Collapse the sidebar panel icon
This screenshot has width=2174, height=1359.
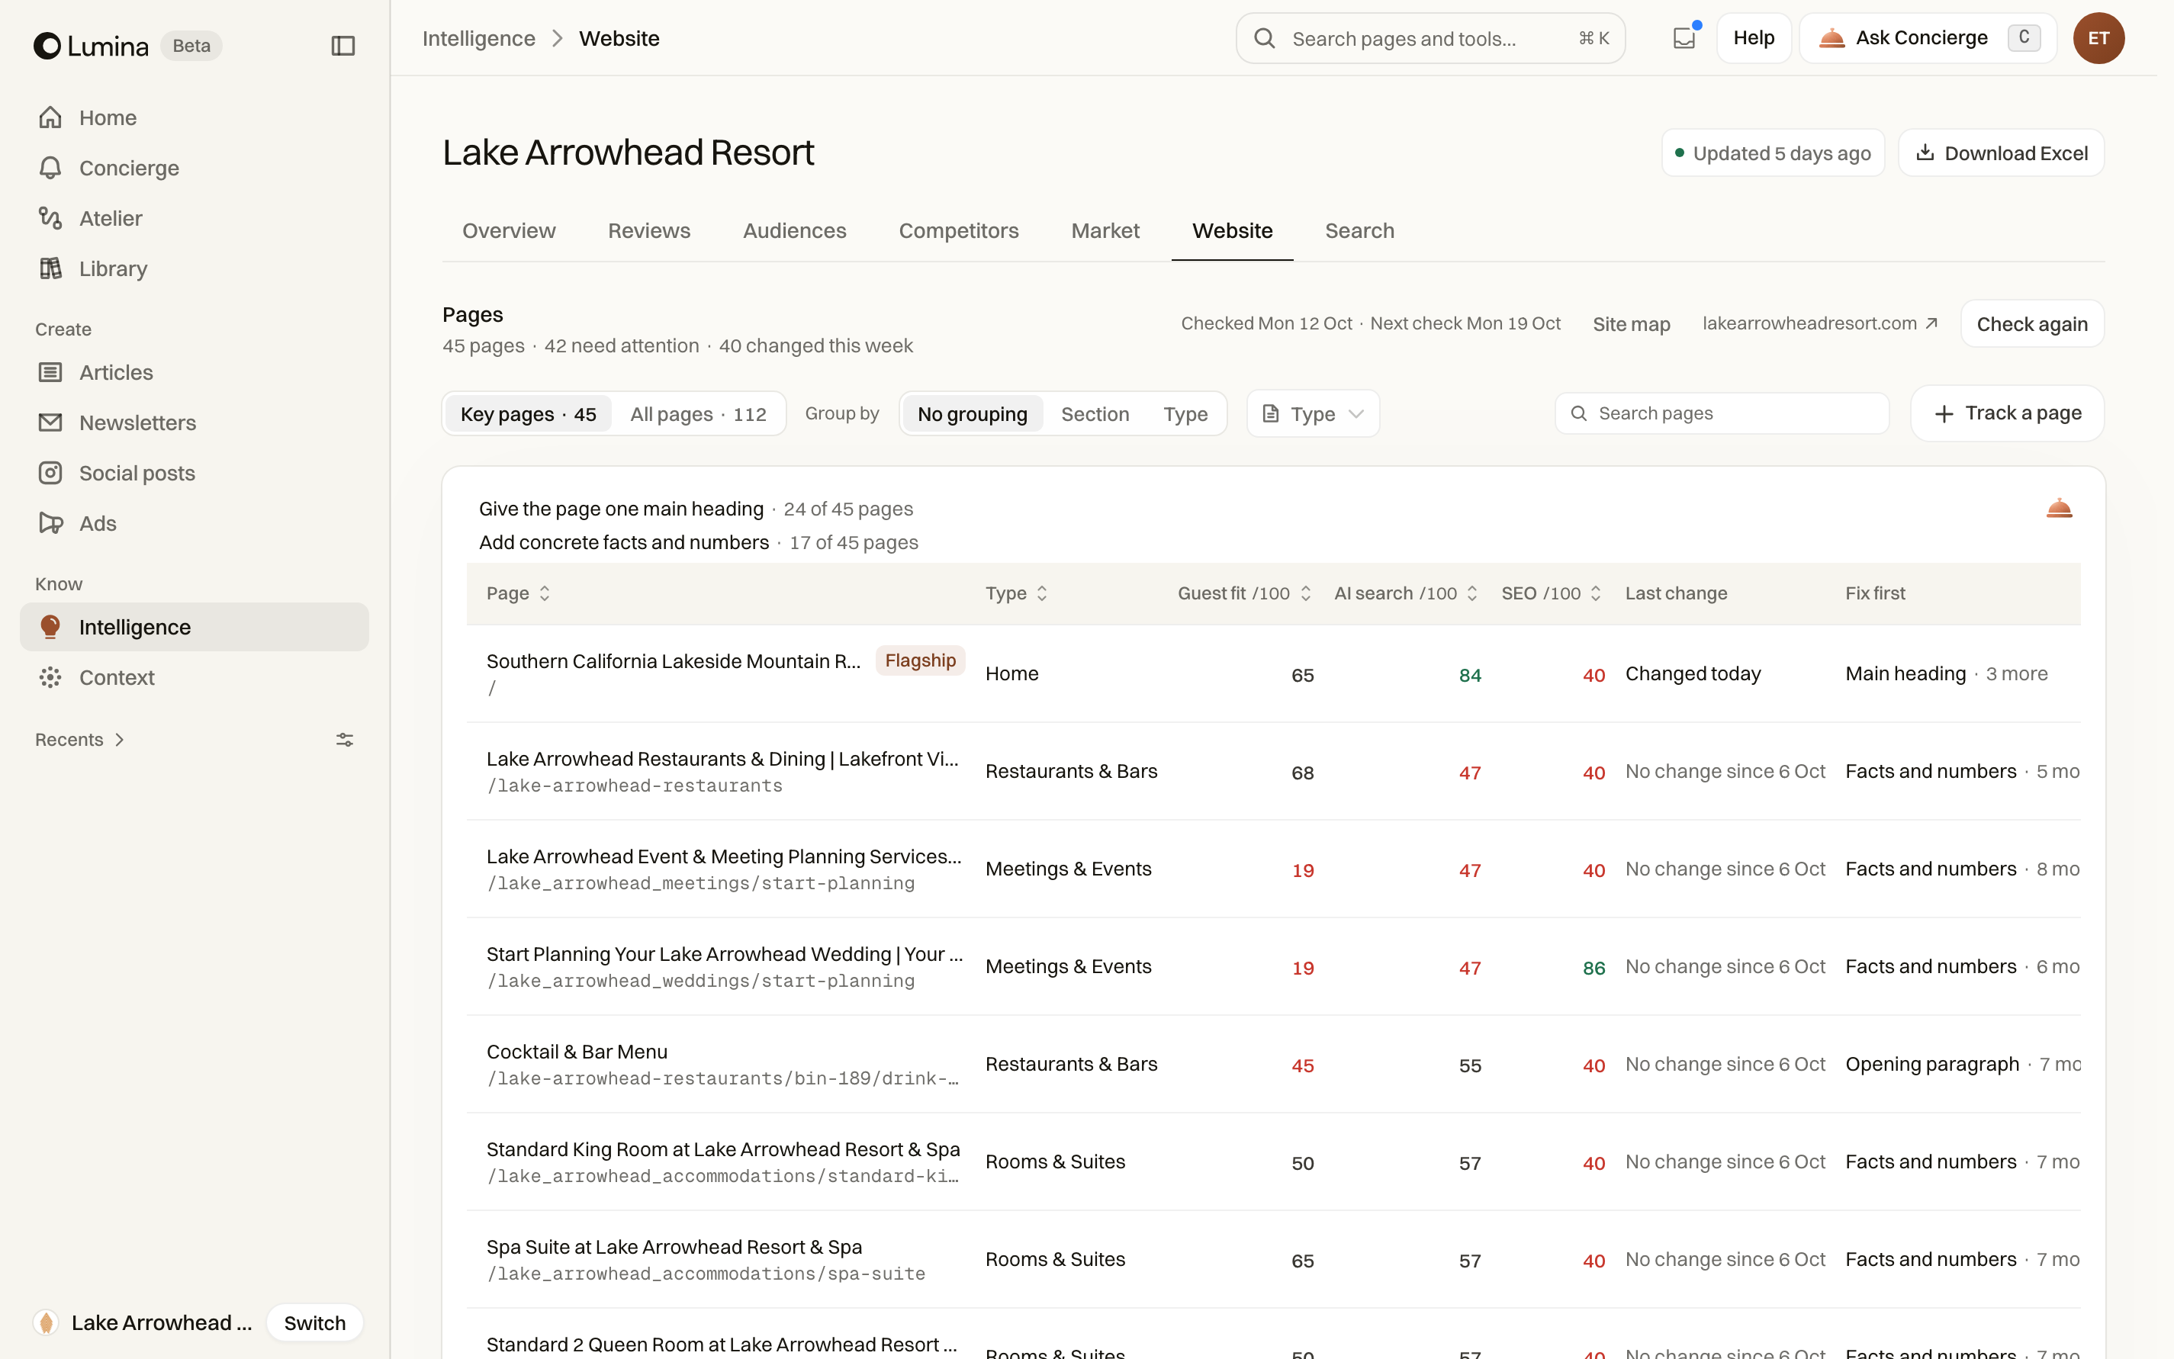point(343,45)
